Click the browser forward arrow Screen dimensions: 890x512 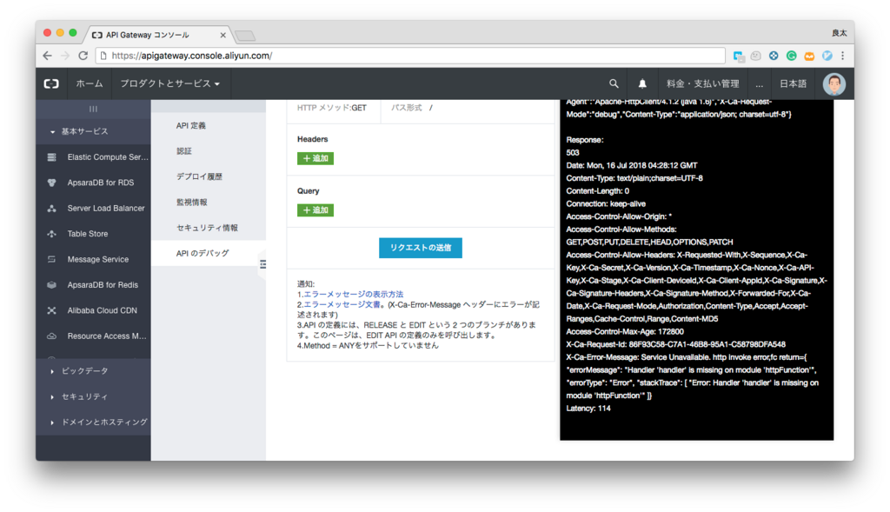[x=65, y=56]
